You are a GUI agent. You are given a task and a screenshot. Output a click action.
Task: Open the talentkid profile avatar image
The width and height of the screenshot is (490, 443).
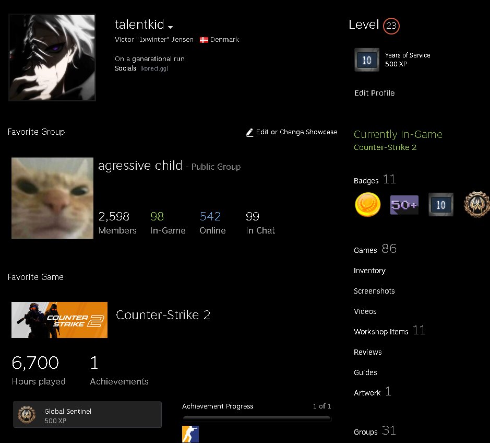[x=52, y=57]
